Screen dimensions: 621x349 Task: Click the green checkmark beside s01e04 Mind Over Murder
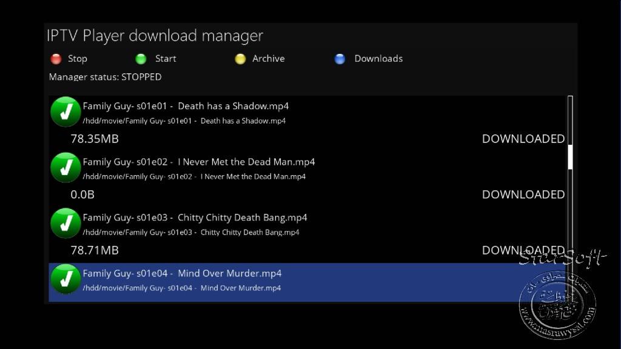(65, 279)
